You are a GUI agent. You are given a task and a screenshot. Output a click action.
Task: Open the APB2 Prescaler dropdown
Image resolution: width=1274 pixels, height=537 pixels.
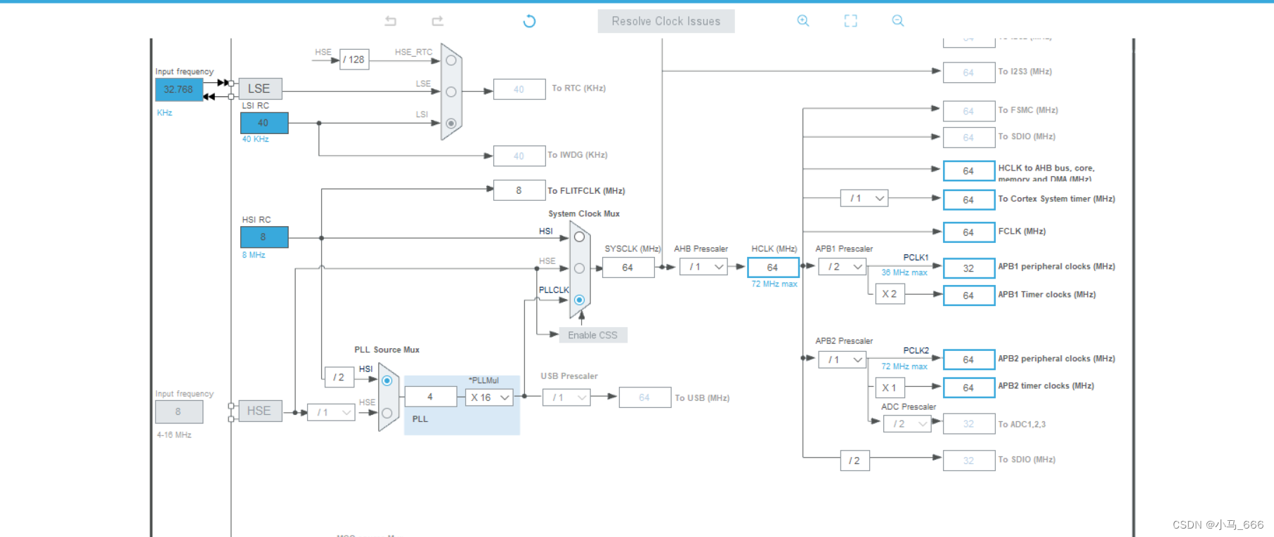(842, 359)
